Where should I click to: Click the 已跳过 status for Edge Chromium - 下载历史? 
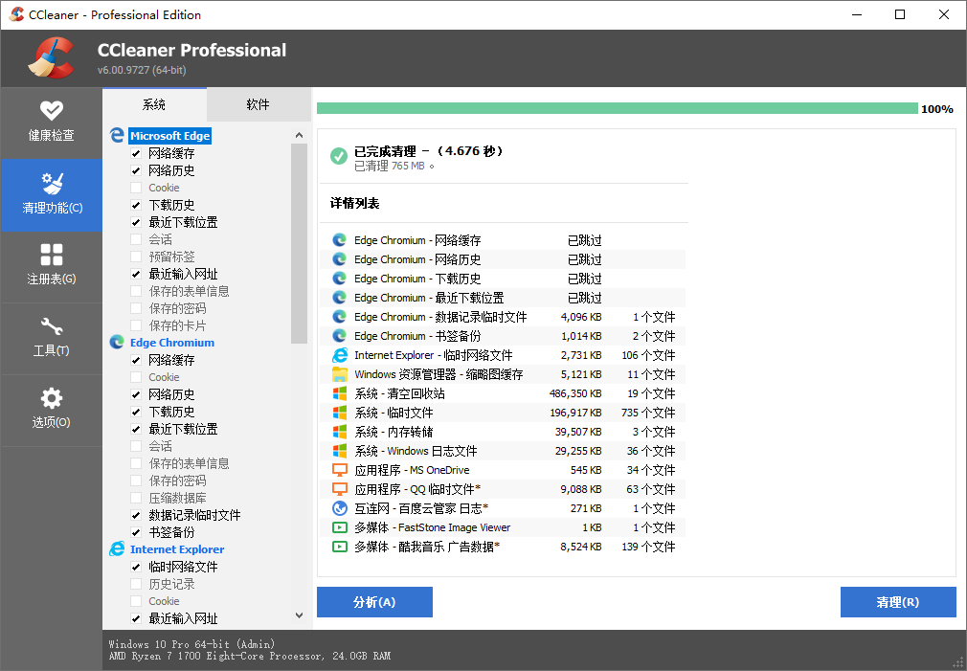click(x=585, y=279)
